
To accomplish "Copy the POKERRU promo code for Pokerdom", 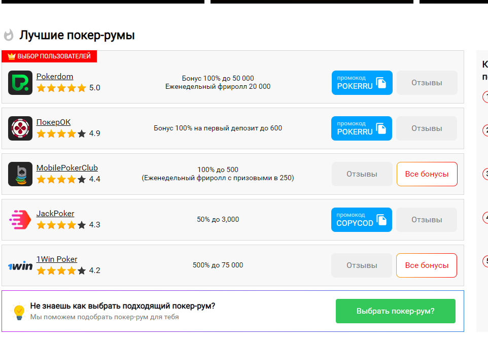I will (362, 83).
